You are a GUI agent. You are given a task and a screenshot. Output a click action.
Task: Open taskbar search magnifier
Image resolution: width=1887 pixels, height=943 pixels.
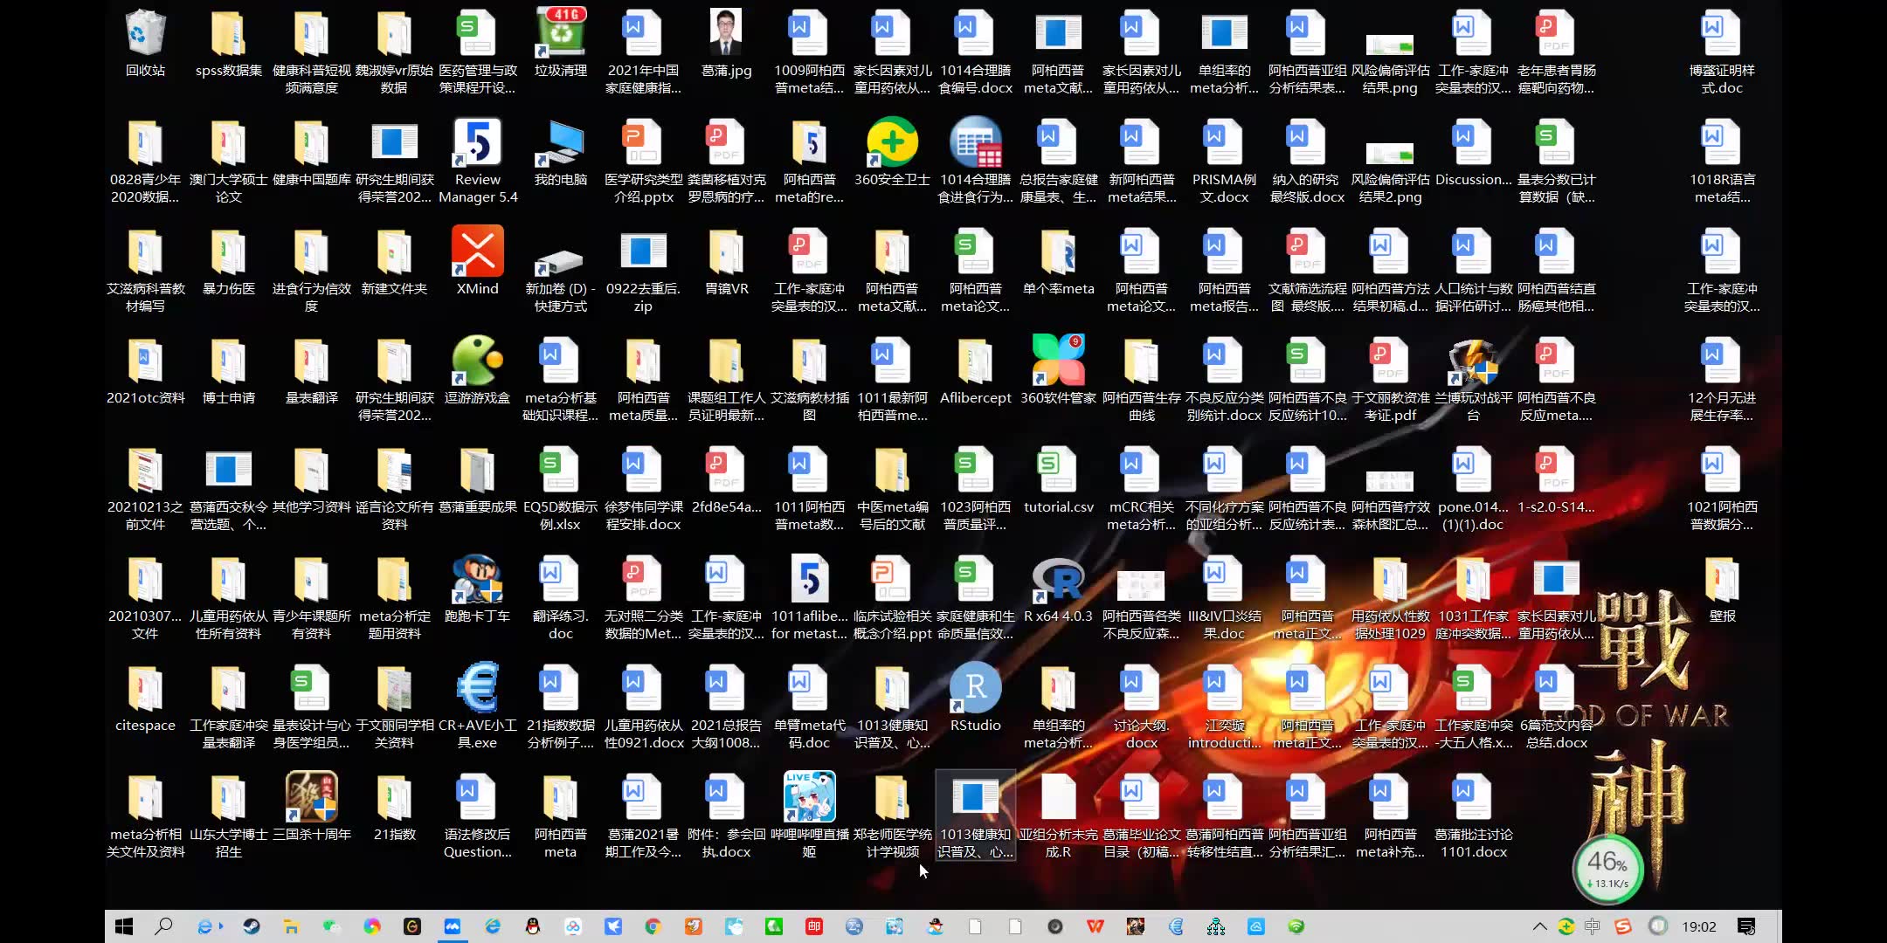click(x=163, y=926)
